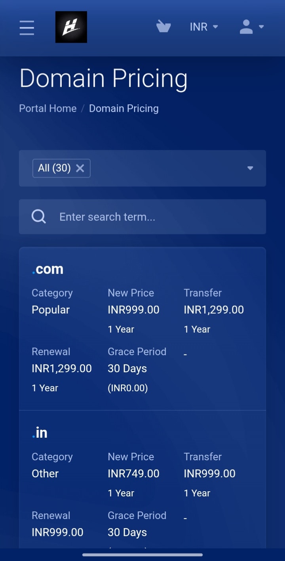The image size is (285, 561).
Task: Open the hamburger navigation menu
Action: 27,28
